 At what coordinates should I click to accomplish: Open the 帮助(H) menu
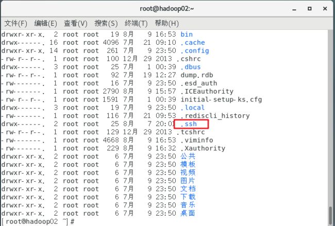pos(166,23)
